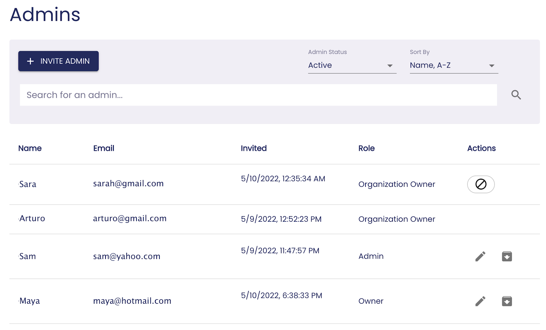Click email arturo@gmail.com
The width and height of the screenshot is (546, 330).
(130, 219)
